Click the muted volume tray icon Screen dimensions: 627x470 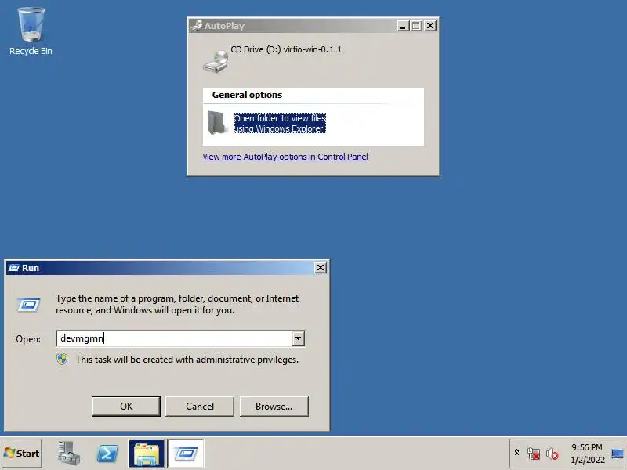[553, 454]
